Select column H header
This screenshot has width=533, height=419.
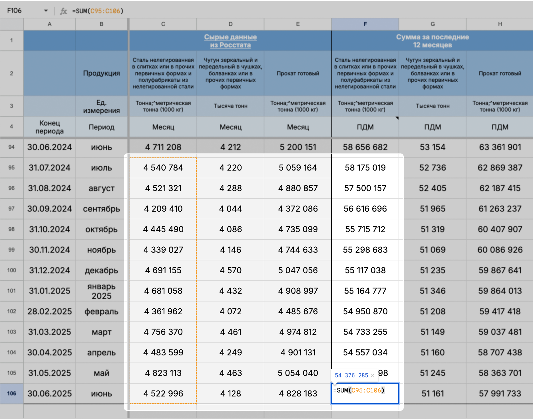(x=500, y=24)
